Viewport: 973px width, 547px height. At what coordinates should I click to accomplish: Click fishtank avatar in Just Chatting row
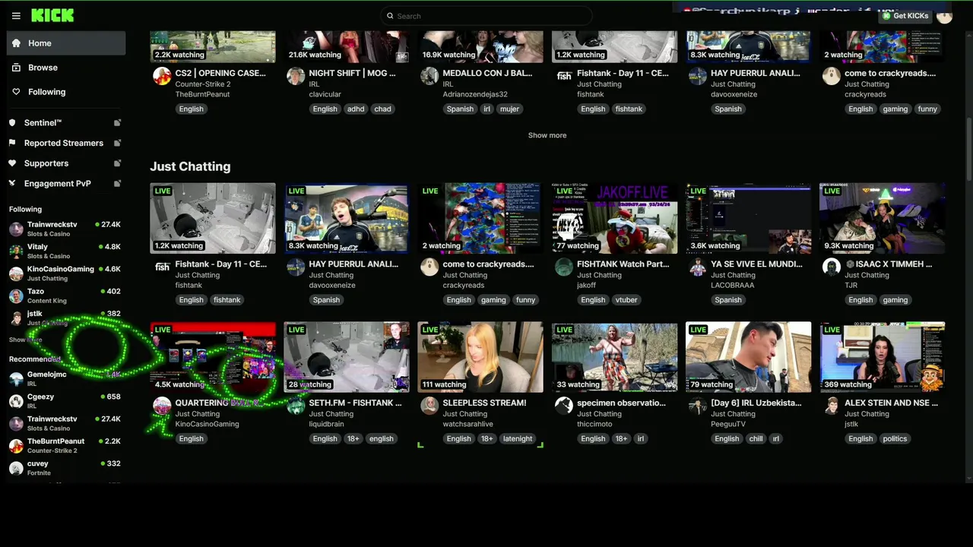162,267
